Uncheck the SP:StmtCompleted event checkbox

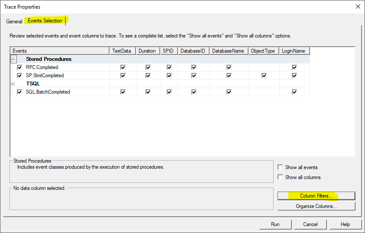pyautogui.click(x=19, y=76)
